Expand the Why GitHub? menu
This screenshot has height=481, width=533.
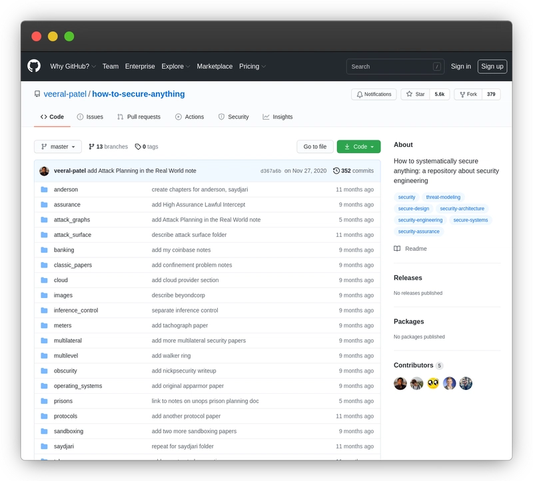click(x=73, y=66)
